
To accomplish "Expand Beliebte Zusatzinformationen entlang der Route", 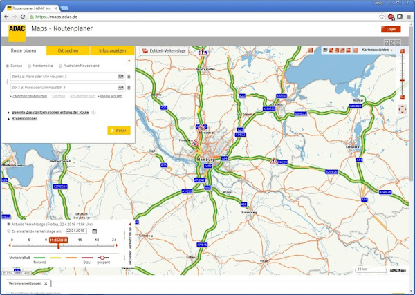I will click(50, 113).
